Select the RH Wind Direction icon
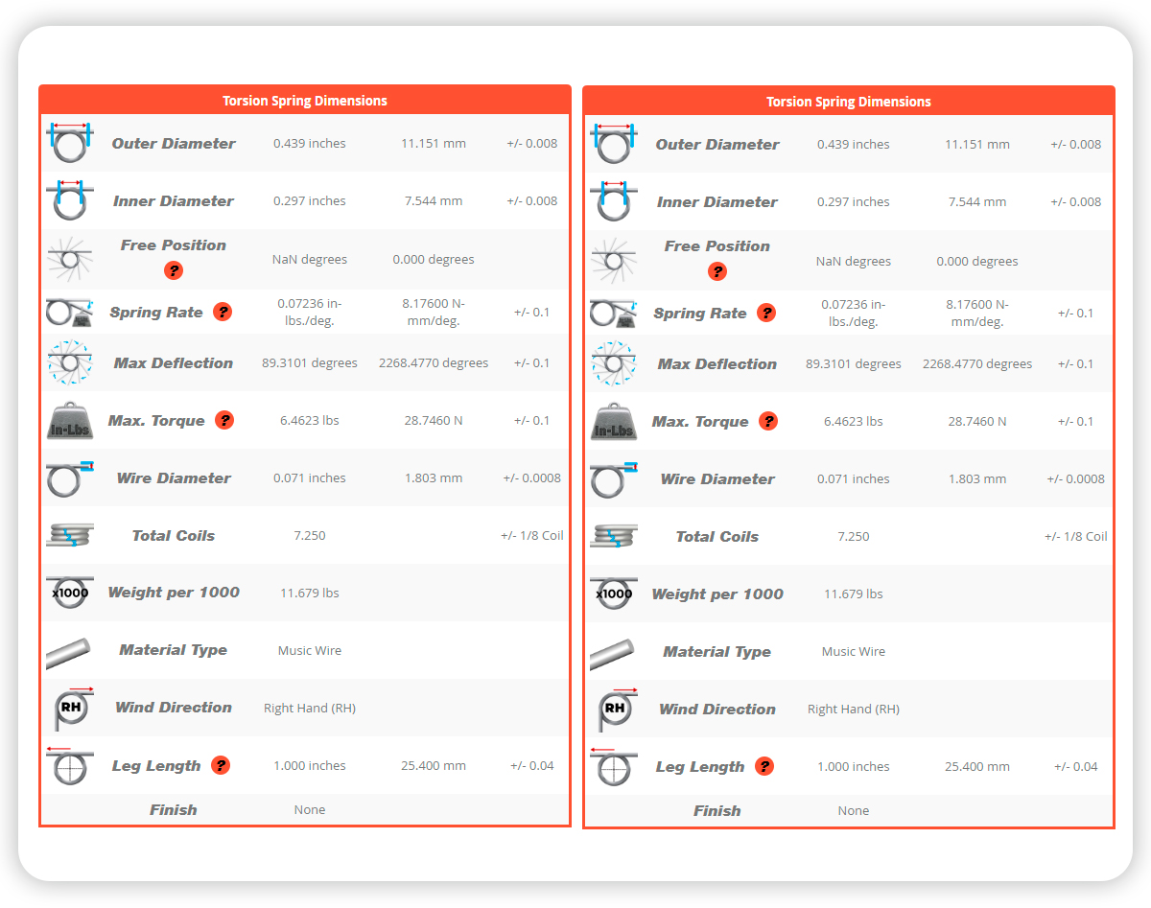 (x=69, y=708)
